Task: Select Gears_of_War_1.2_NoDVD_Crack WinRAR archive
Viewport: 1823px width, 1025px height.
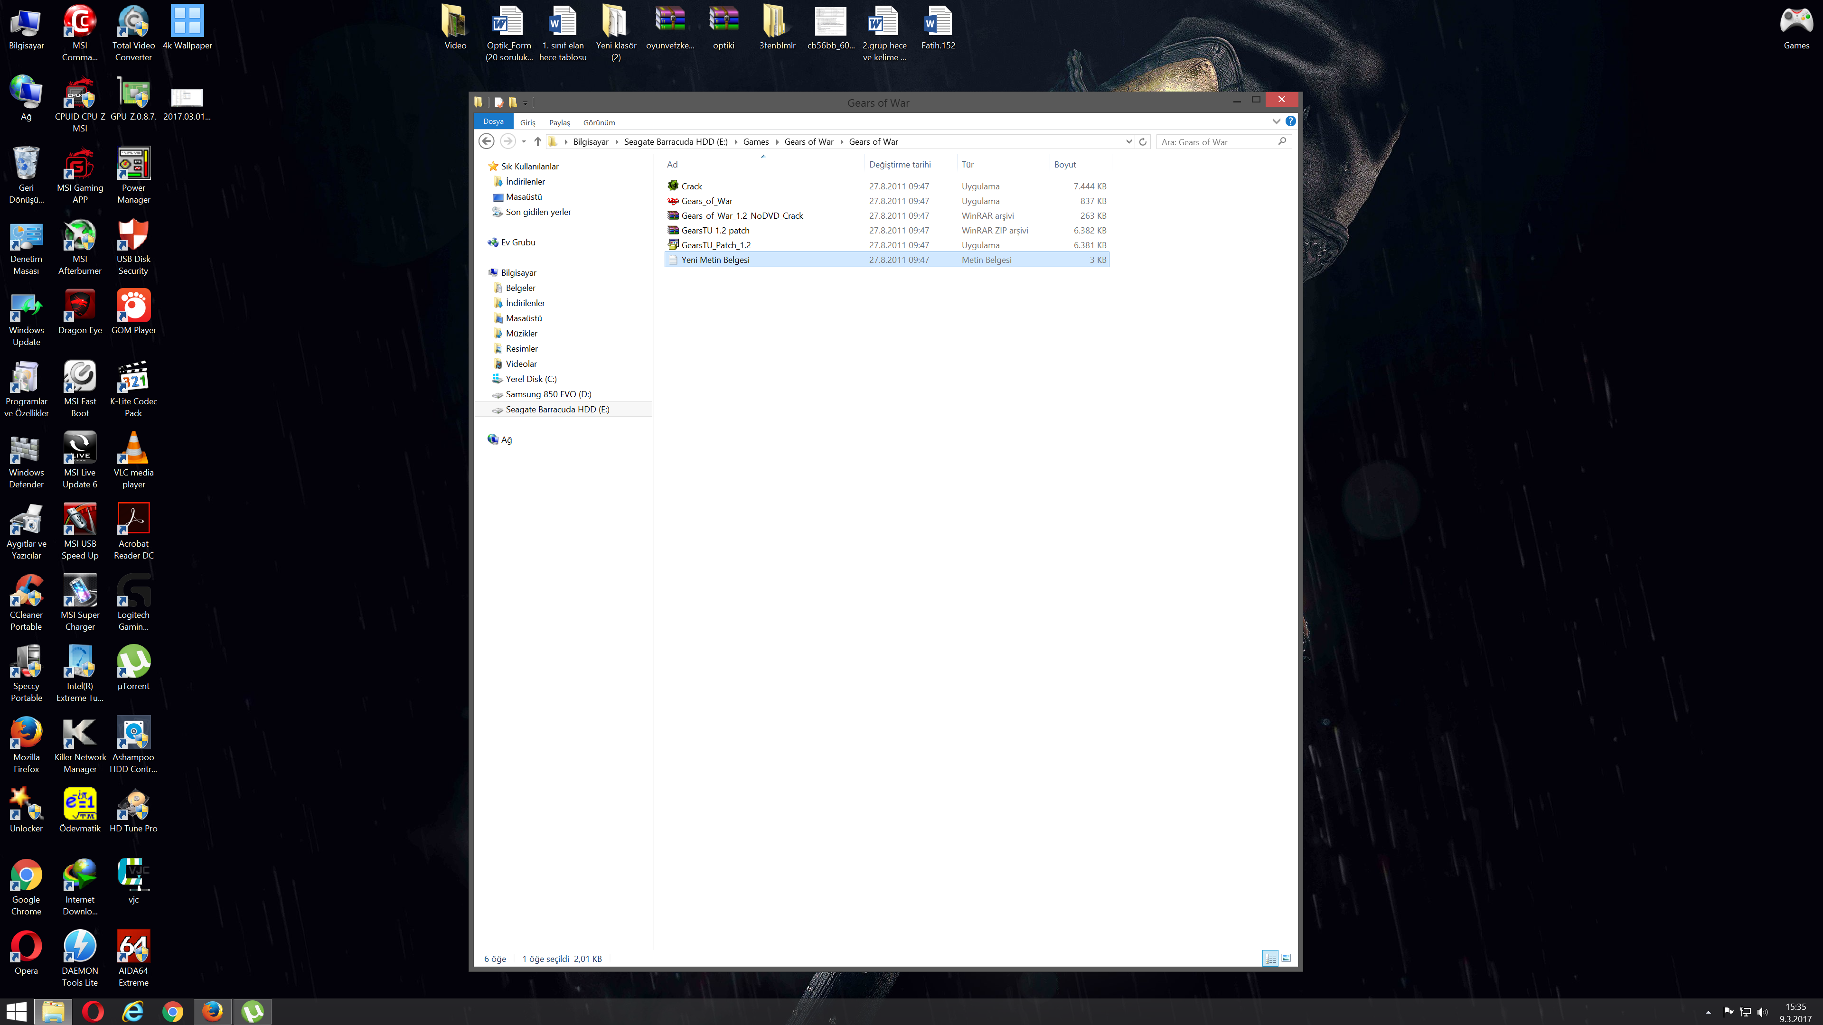Action: (x=886, y=216)
